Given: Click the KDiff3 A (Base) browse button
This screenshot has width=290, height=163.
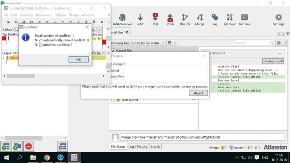Looking at the screenshot, I should pyautogui.click(x=100, y=29).
